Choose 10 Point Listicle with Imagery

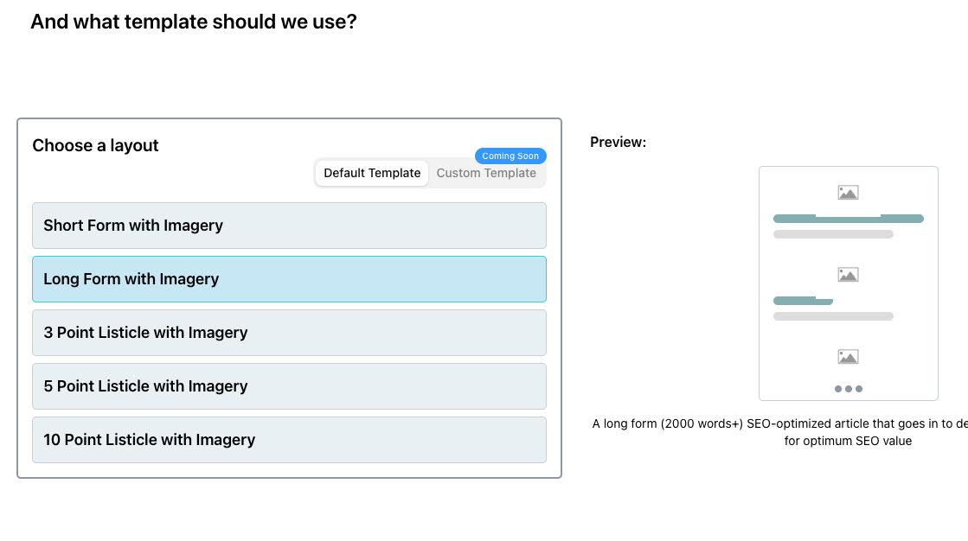289,440
